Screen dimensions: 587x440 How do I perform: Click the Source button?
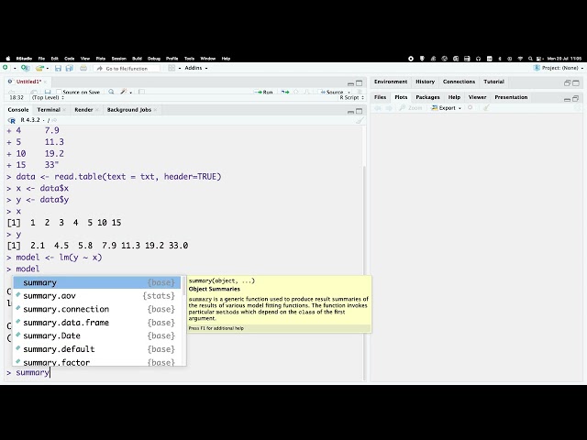click(x=332, y=92)
